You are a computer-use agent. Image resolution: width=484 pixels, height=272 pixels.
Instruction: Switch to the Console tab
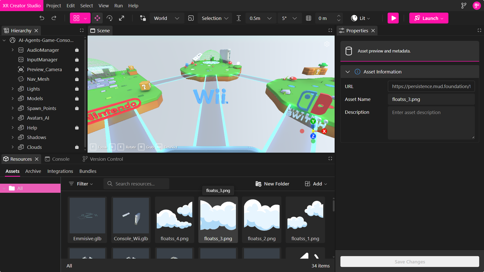(57, 159)
